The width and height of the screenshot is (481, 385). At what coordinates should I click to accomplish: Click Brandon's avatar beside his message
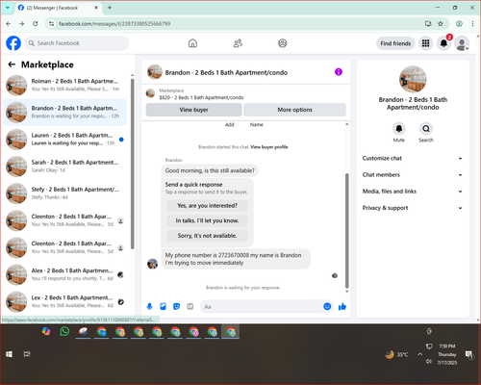pyautogui.click(x=152, y=264)
